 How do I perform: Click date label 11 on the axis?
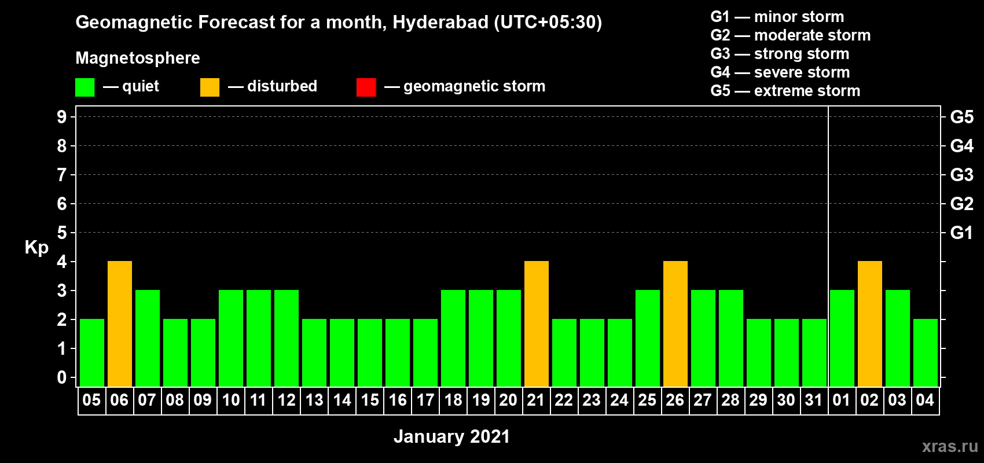(258, 400)
